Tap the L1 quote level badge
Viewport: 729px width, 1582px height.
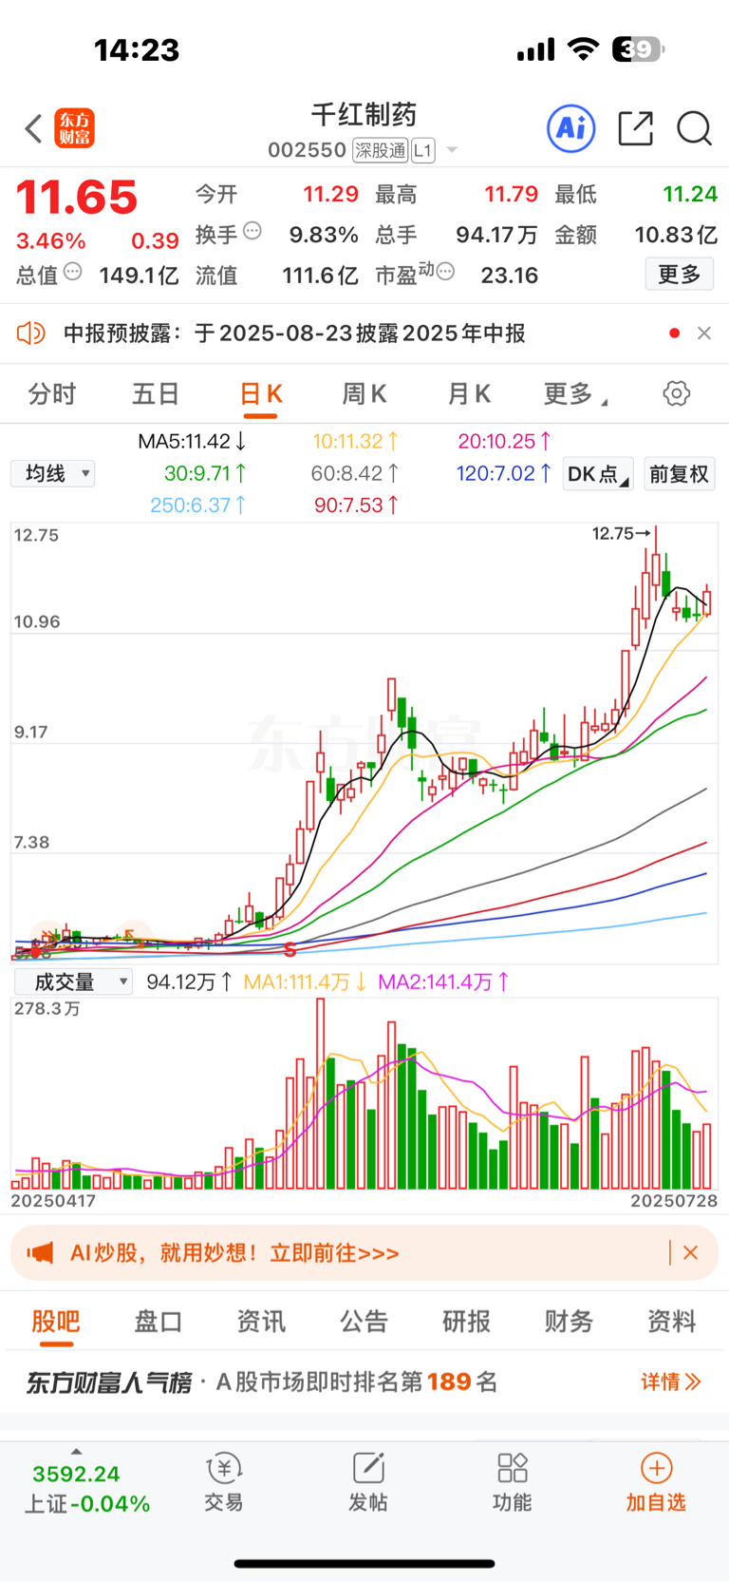[x=423, y=150]
